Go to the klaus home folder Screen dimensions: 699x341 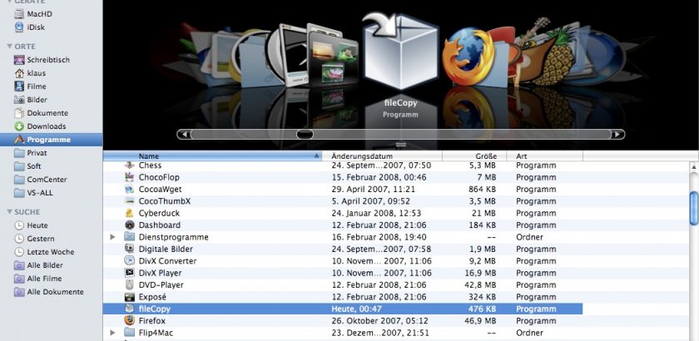coord(30,73)
